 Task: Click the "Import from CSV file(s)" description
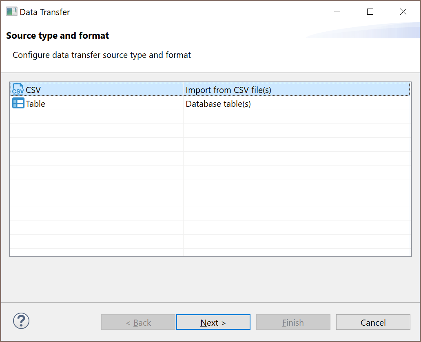pos(228,90)
